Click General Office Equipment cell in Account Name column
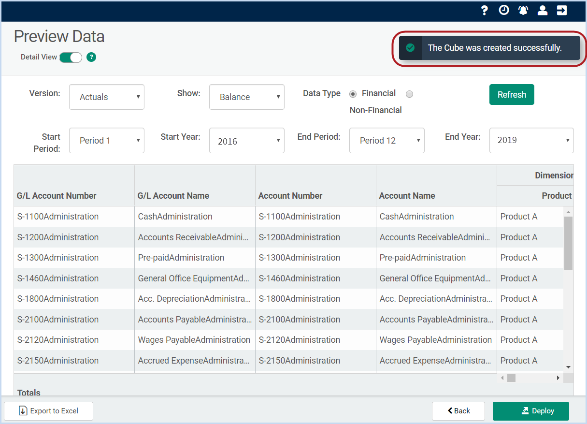 tap(436, 278)
